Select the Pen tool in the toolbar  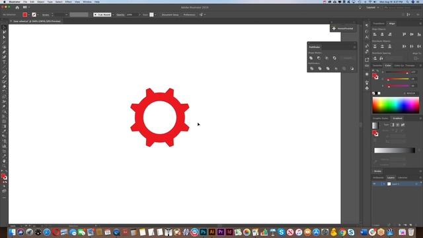4,52
